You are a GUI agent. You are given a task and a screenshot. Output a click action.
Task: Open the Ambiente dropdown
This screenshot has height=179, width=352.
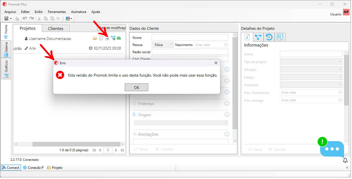click(311, 85)
